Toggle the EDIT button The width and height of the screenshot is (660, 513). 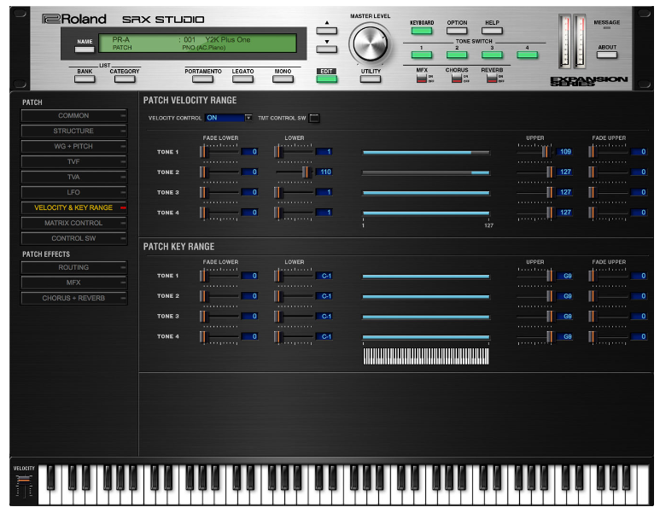[327, 79]
